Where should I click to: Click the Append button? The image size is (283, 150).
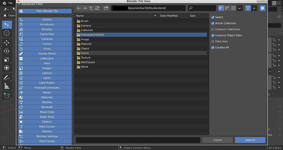tap(250, 140)
